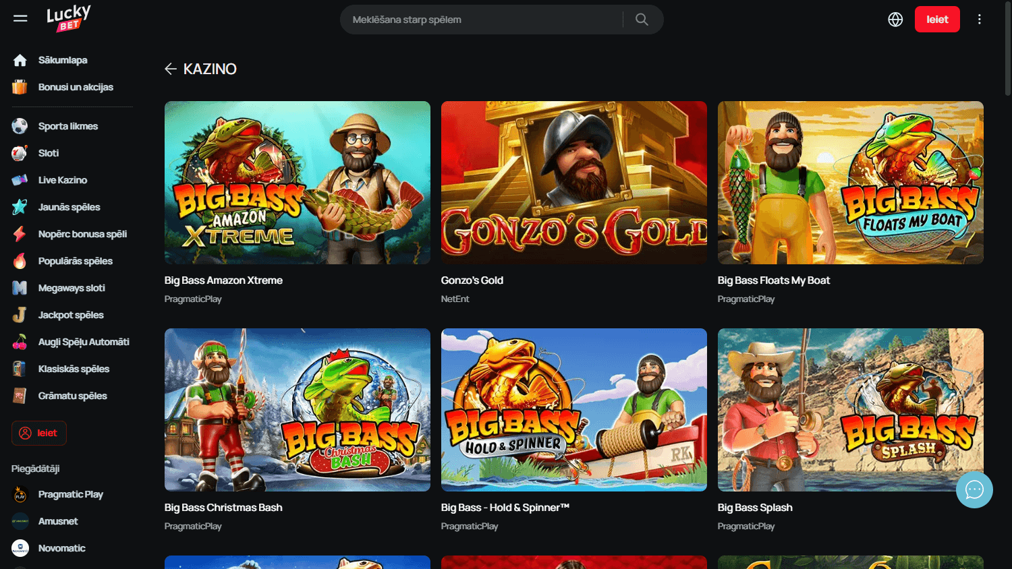This screenshot has width=1012, height=569.
Task: Open Populārās spēles category
Action: pos(76,261)
